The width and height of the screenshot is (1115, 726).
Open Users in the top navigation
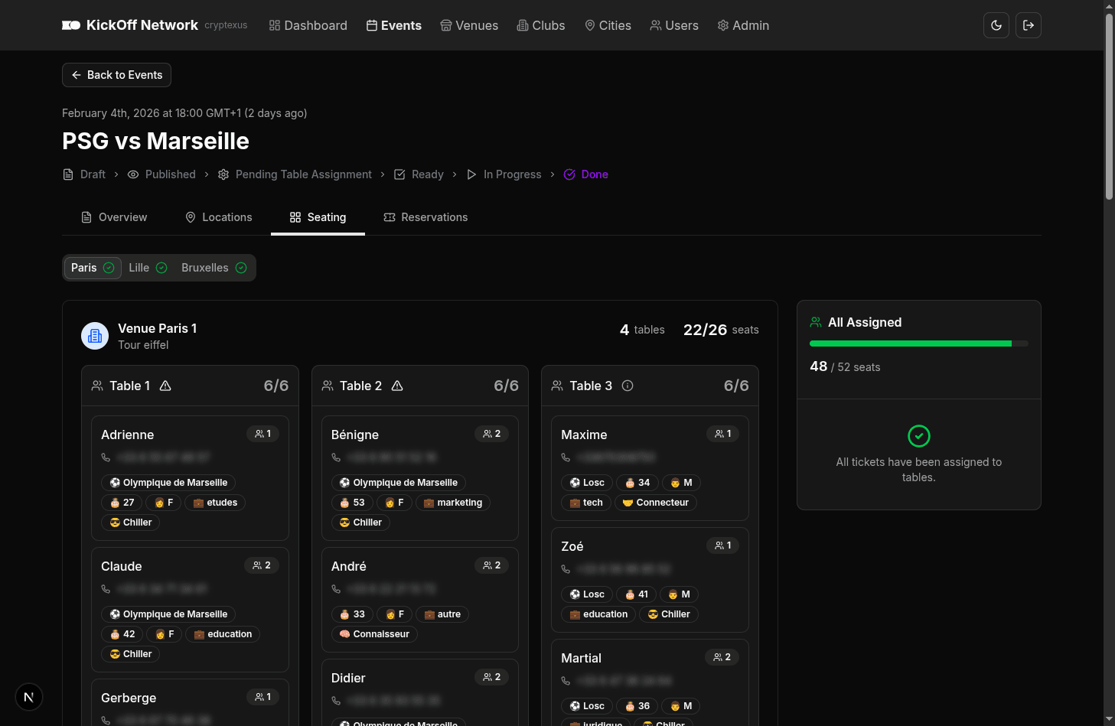point(674,25)
